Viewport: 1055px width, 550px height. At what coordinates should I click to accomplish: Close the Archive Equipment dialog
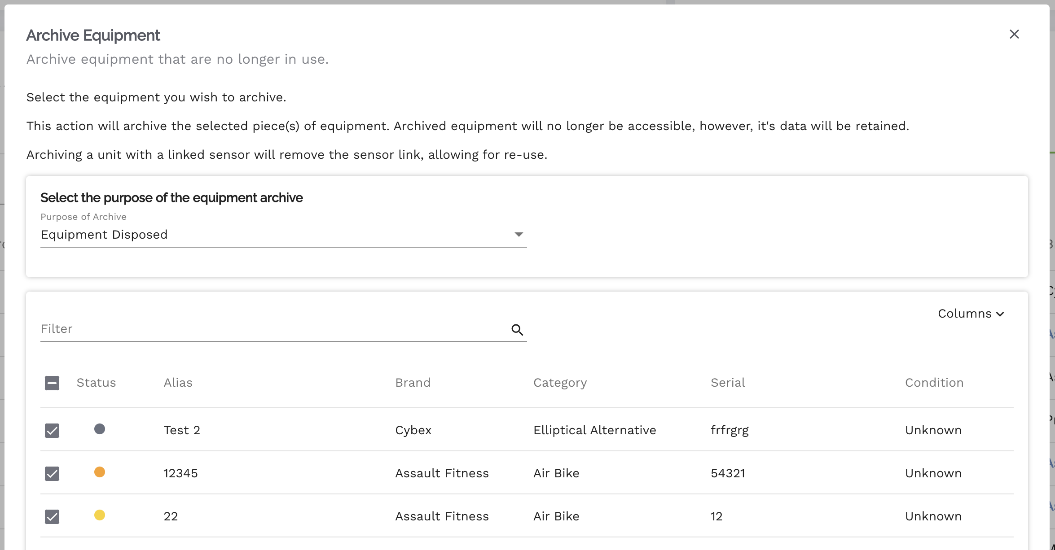click(1014, 34)
